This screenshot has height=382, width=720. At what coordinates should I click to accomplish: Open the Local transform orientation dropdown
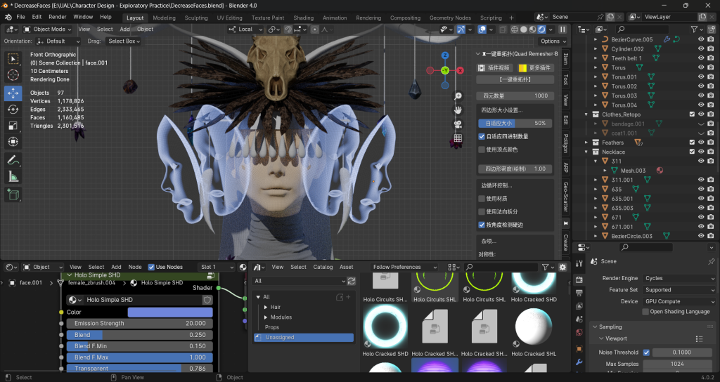pos(245,29)
